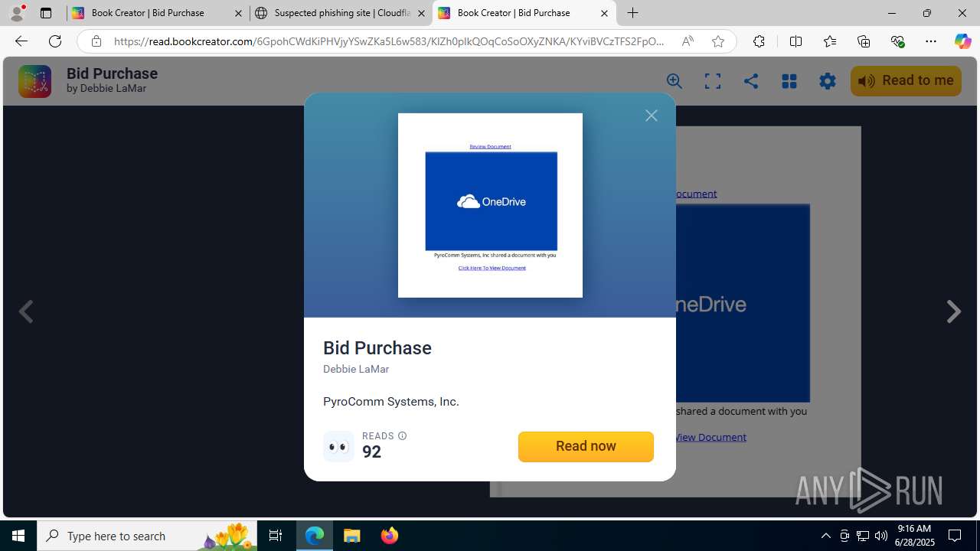Refresh the current page
This screenshot has height=551, width=980.
pyautogui.click(x=55, y=41)
